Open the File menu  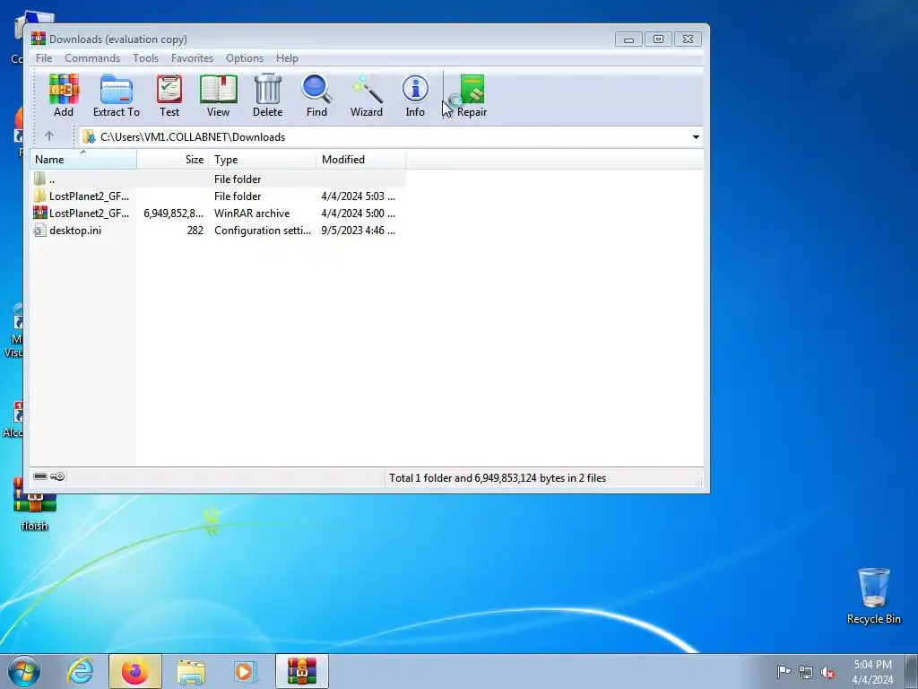[44, 58]
